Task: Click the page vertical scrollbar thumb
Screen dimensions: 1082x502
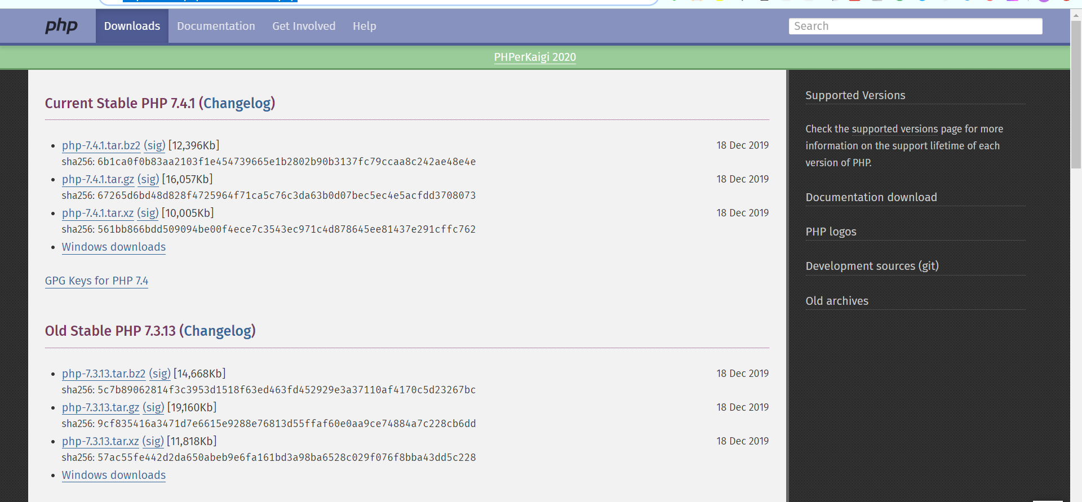Action: pos(1076,95)
